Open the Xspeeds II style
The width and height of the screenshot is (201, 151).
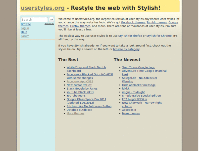pyautogui.click(x=129, y=110)
